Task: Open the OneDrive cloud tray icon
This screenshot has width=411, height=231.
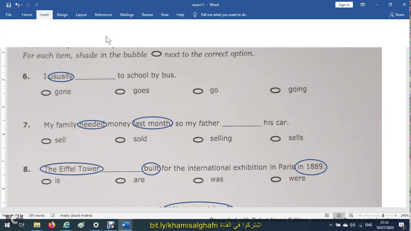Action: (345, 225)
